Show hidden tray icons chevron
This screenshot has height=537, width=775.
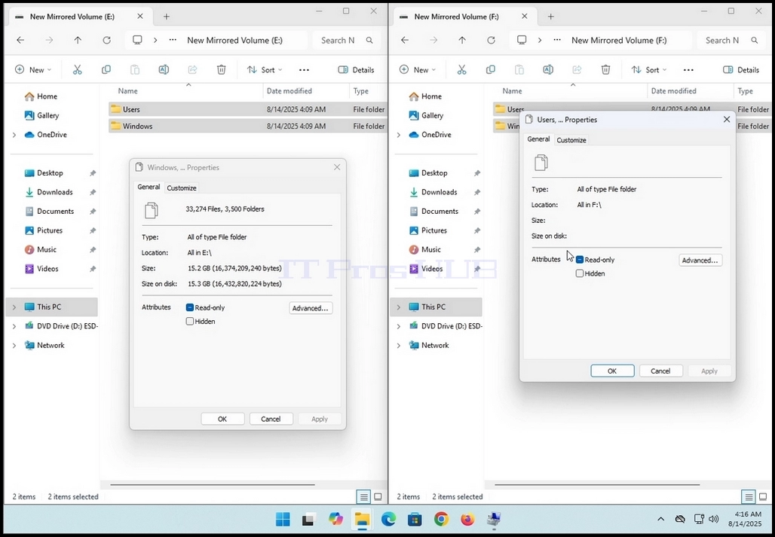point(661,519)
